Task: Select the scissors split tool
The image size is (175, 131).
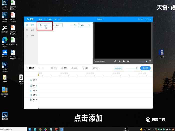Action: click(x=54, y=68)
